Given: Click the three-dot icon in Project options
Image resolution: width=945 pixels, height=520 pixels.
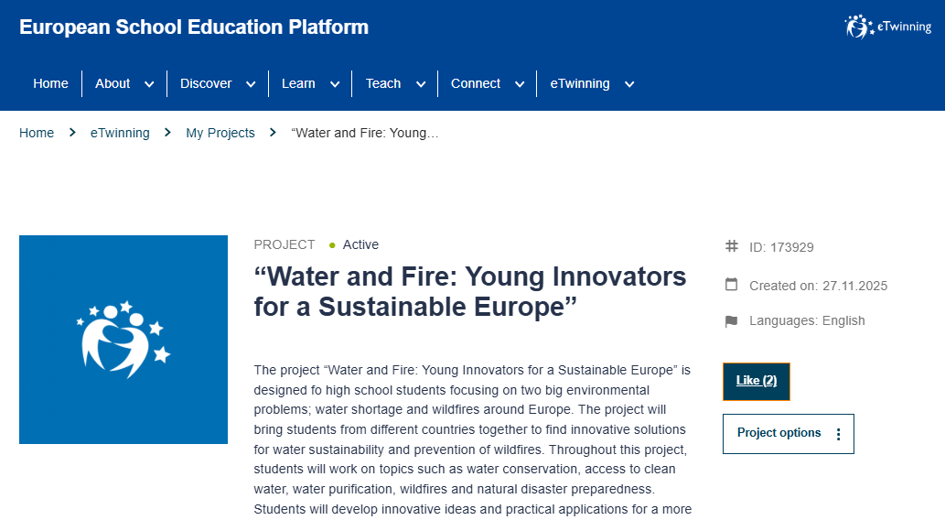Looking at the screenshot, I should point(839,434).
